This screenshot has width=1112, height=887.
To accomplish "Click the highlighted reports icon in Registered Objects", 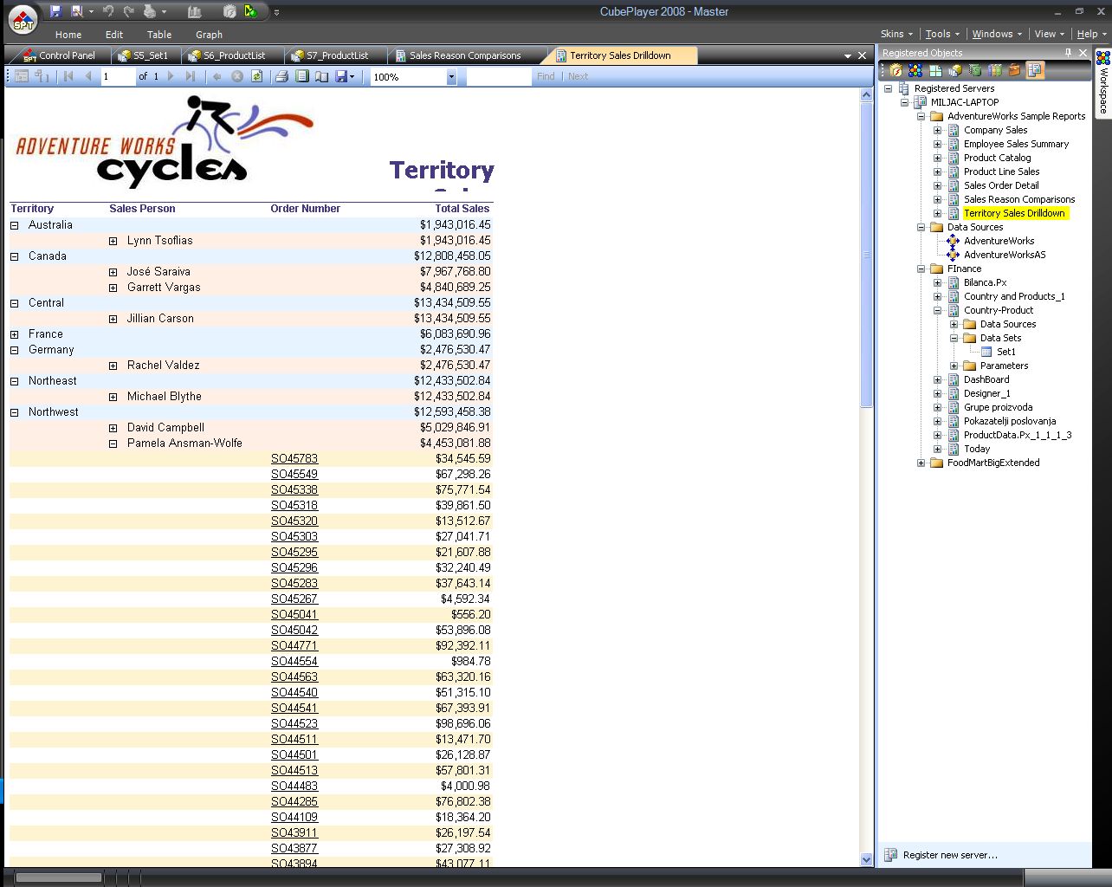I will pyautogui.click(x=1034, y=70).
